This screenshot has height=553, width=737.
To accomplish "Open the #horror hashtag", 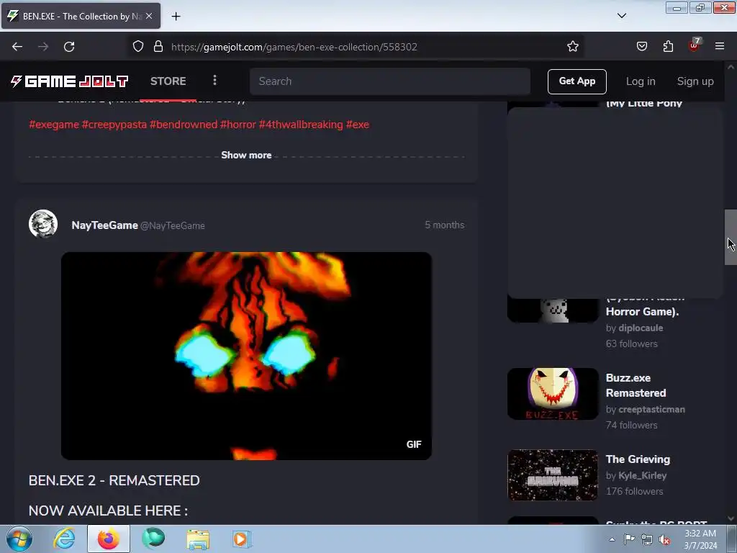I will (x=238, y=125).
